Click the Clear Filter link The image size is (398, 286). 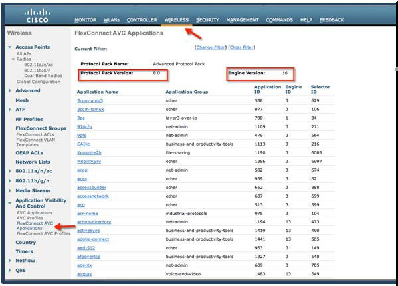(x=242, y=47)
